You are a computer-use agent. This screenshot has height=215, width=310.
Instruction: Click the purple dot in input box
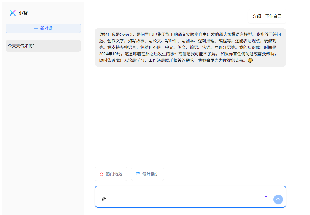coord(266,196)
